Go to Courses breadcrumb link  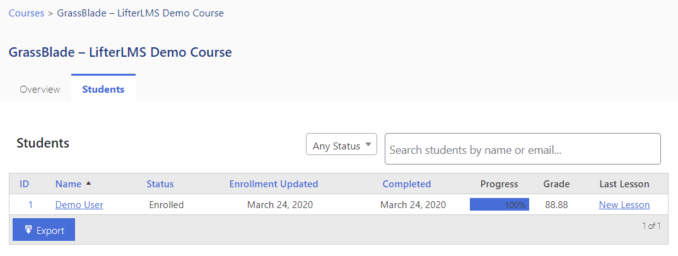click(x=26, y=13)
